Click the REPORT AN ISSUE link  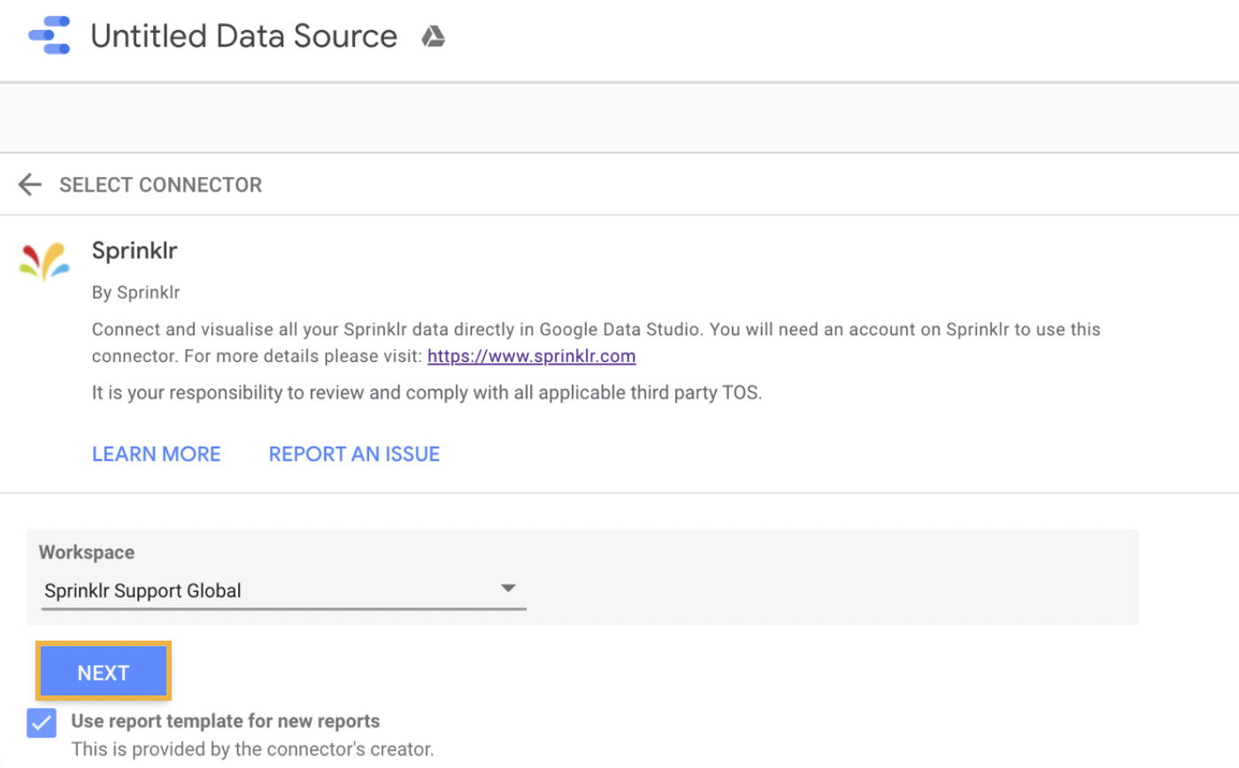(x=354, y=454)
